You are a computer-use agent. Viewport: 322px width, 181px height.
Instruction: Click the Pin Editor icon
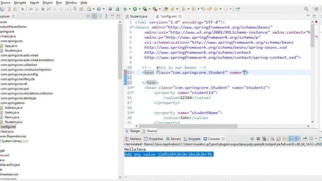click(x=237, y=9)
